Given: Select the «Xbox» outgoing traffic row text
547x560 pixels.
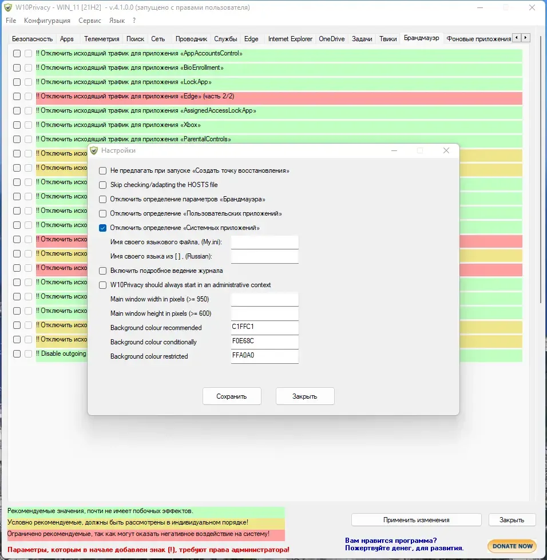Looking at the screenshot, I should pyautogui.click(x=118, y=125).
